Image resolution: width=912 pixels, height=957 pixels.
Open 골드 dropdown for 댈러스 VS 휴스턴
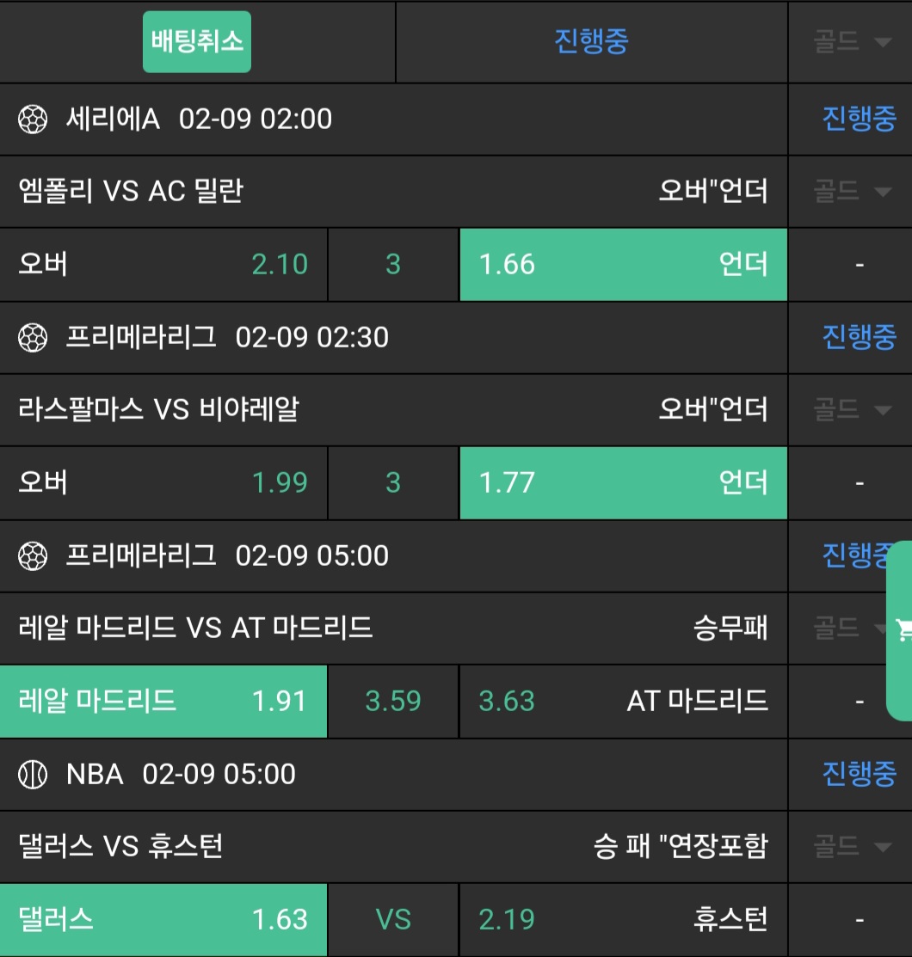[850, 848]
